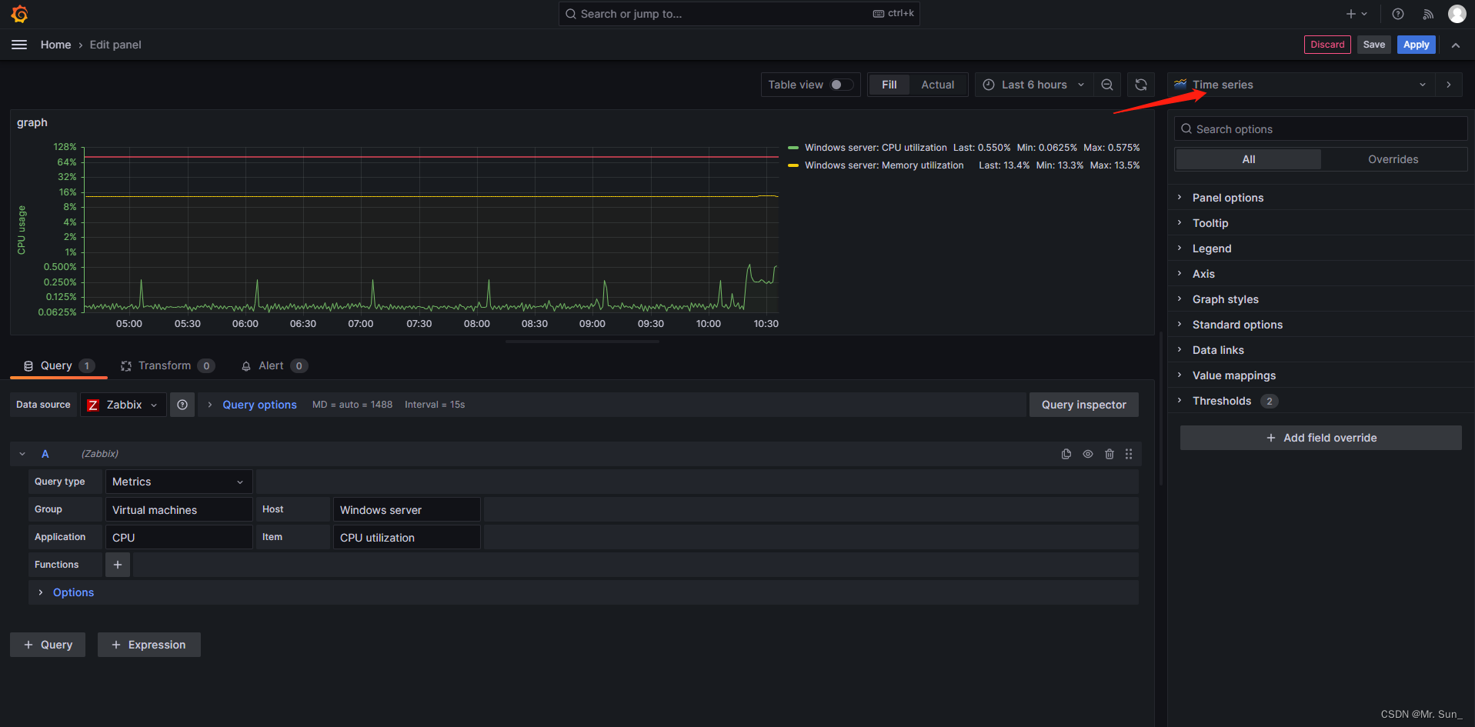
Task: Open the news feed icon
Action: pos(1427,13)
